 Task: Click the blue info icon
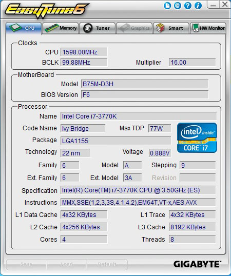click(x=198, y=6)
